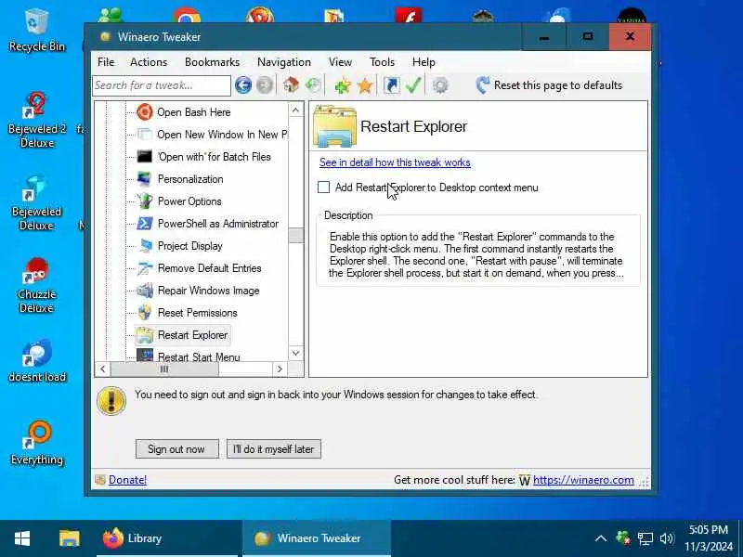The width and height of the screenshot is (743, 557).
Task: Select Everything desktop shortcut
Action: [x=36, y=444]
